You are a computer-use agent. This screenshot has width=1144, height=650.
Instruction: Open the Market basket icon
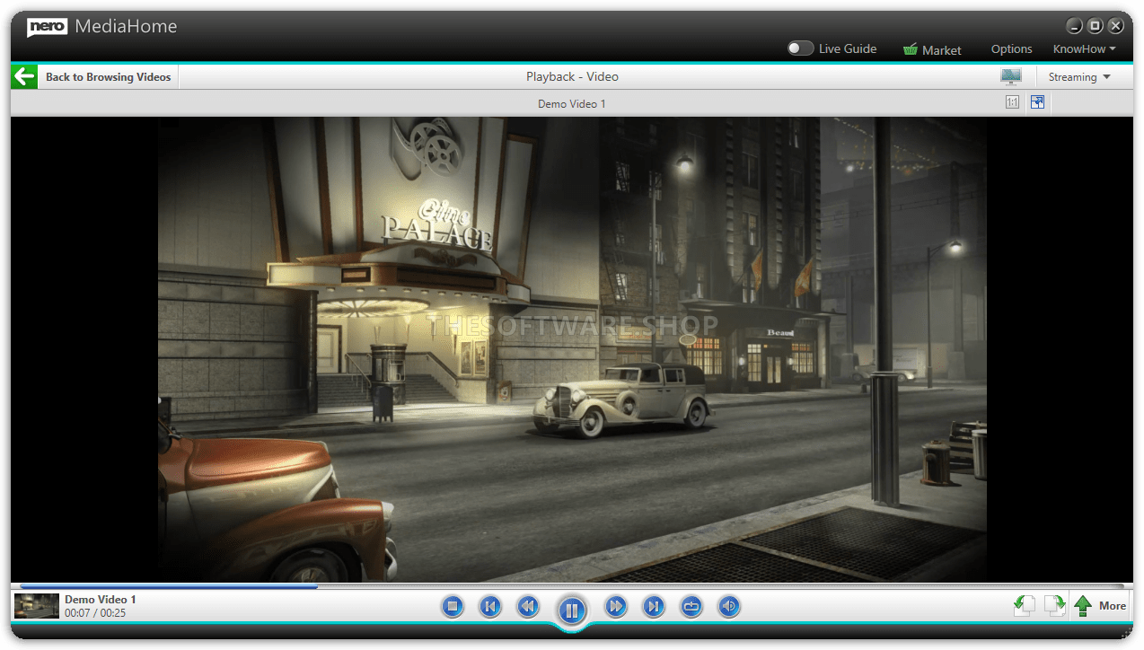911,49
